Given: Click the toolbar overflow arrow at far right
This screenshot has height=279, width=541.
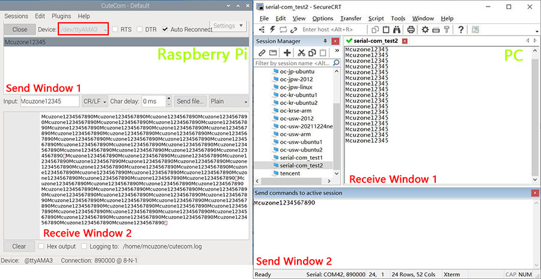Looking at the screenshot, I should point(537,31).
